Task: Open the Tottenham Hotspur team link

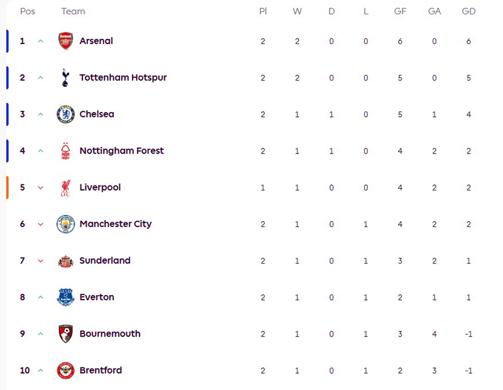Action: pos(123,77)
